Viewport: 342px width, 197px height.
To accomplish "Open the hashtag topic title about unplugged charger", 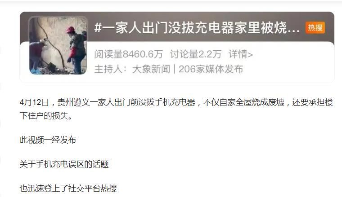I will [x=197, y=28].
